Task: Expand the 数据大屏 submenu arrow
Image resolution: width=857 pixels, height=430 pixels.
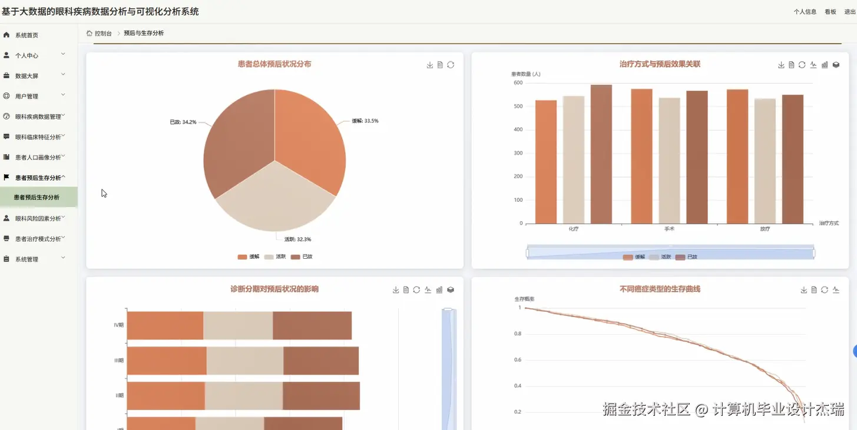Action: (63, 75)
